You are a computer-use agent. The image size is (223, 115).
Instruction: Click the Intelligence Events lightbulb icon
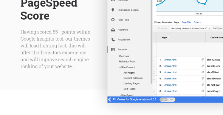113,10
